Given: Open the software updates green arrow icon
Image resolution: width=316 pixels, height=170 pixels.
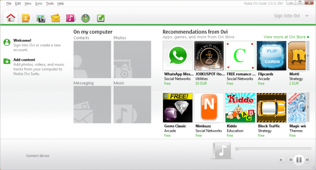Looking at the screenshot, I should click(101, 18).
